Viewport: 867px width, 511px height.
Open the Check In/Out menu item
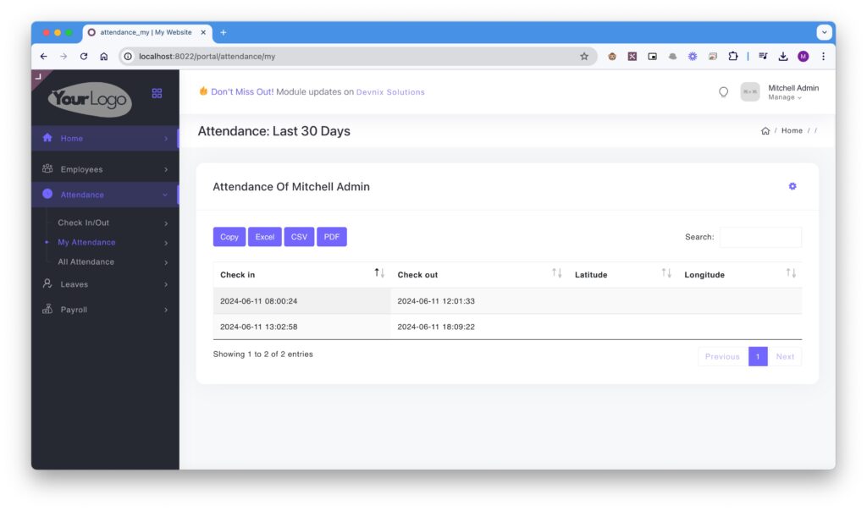pos(83,223)
